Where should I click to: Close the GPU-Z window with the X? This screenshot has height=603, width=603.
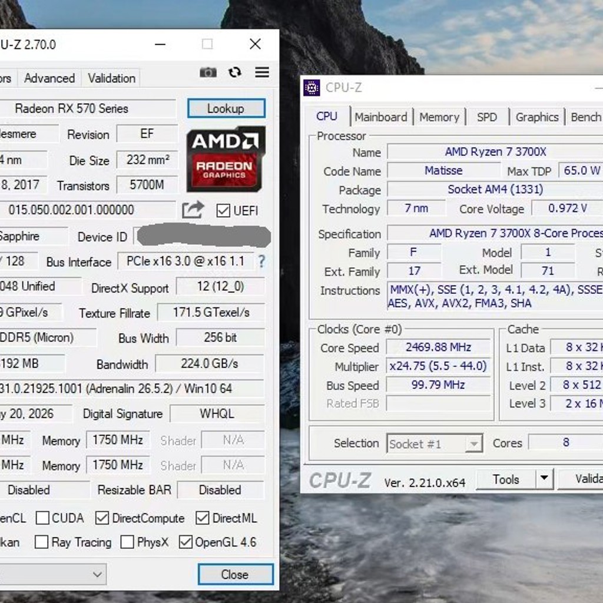click(256, 44)
